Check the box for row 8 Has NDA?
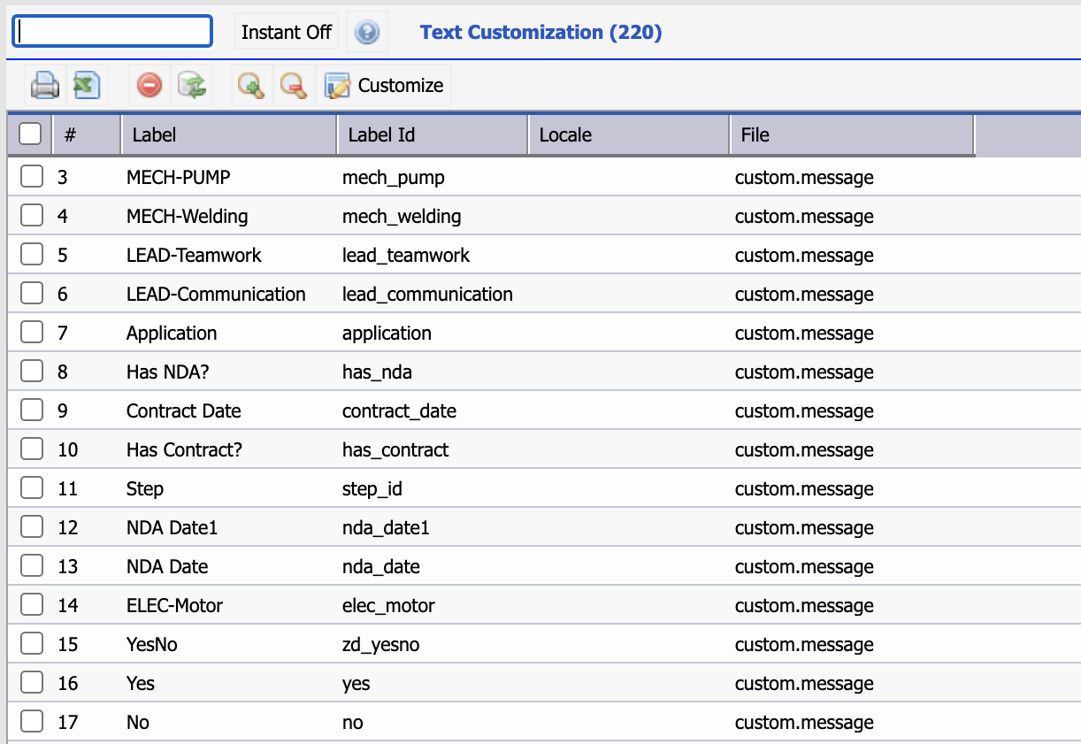This screenshot has height=744, width=1081. [x=32, y=372]
